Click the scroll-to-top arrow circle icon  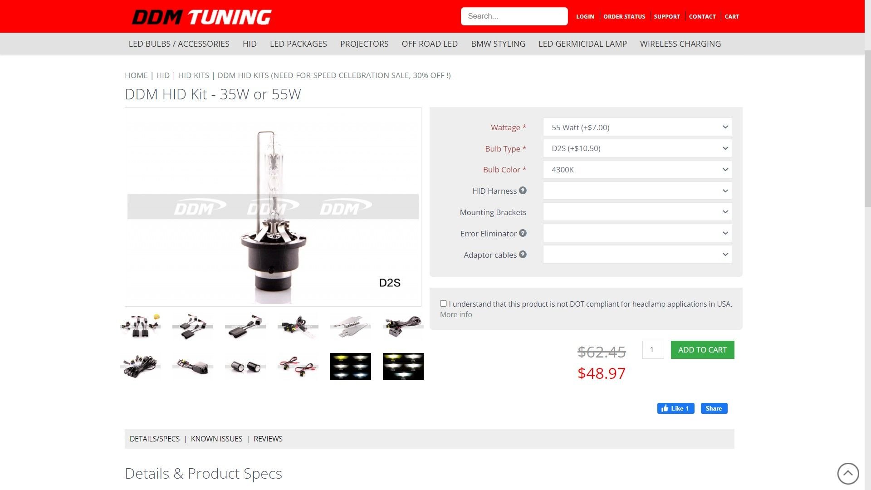[x=848, y=474]
